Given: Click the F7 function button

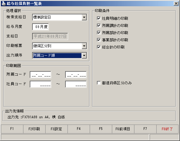Looking at the screenshot, I should (145, 129).
